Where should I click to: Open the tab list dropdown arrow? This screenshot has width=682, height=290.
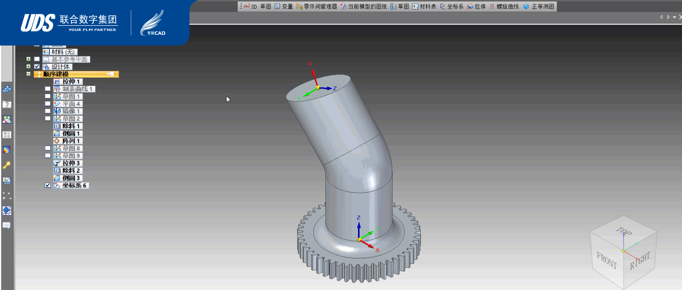(x=674, y=17)
